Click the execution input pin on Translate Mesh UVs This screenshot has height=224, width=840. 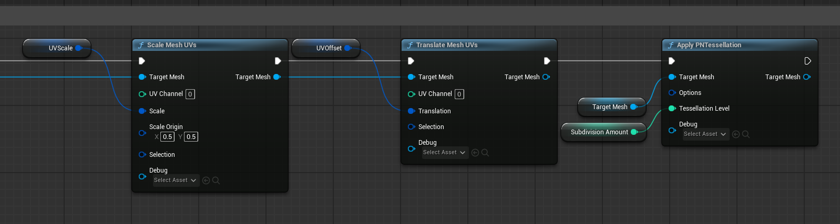[x=411, y=61]
